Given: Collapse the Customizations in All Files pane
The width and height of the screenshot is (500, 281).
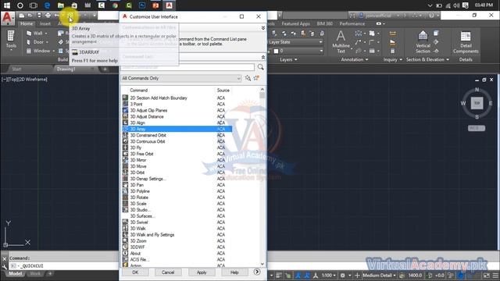Looking at the screenshot, I should pyautogui.click(x=263, y=28).
